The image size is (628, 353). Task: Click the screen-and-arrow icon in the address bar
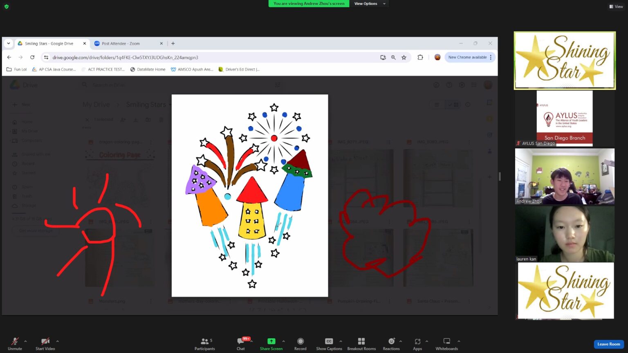[383, 57]
